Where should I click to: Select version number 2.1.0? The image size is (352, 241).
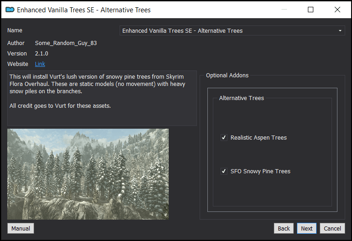click(x=41, y=54)
